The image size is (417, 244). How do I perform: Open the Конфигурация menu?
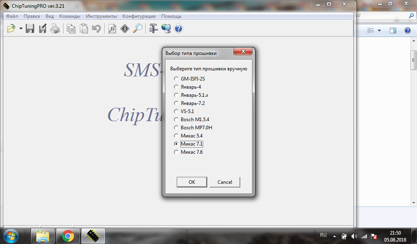139,16
